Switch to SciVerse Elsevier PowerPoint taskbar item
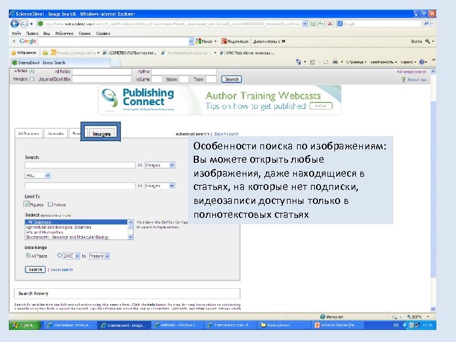456x342 pixels. (x=338, y=325)
